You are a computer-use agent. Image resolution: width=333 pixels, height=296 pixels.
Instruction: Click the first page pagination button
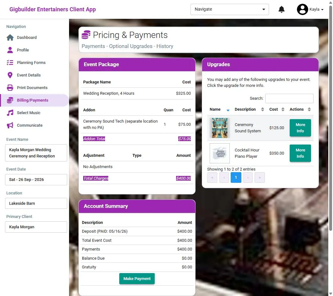212,177
